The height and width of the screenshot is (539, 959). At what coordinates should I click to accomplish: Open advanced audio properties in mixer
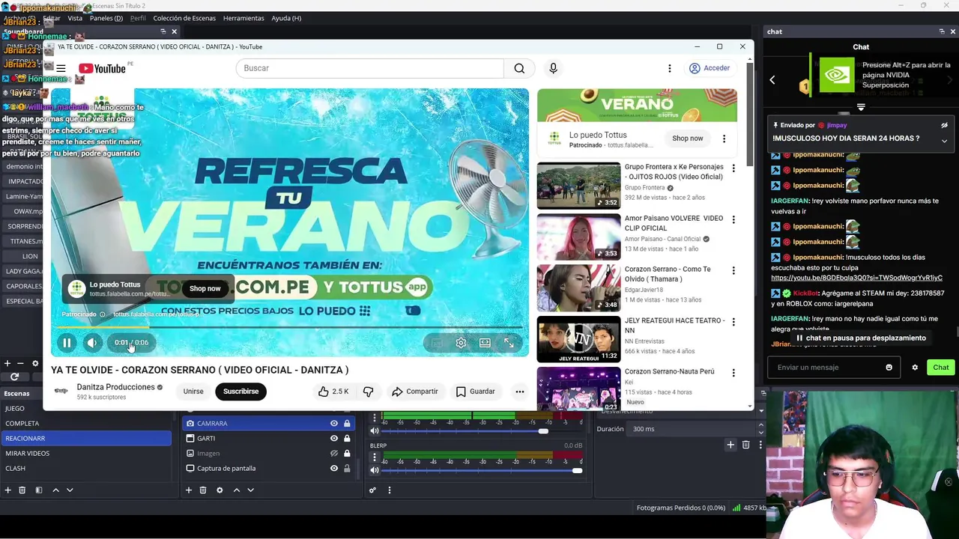pos(372,490)
